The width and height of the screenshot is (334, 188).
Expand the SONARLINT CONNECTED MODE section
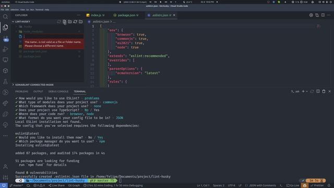tap(34, 85)
